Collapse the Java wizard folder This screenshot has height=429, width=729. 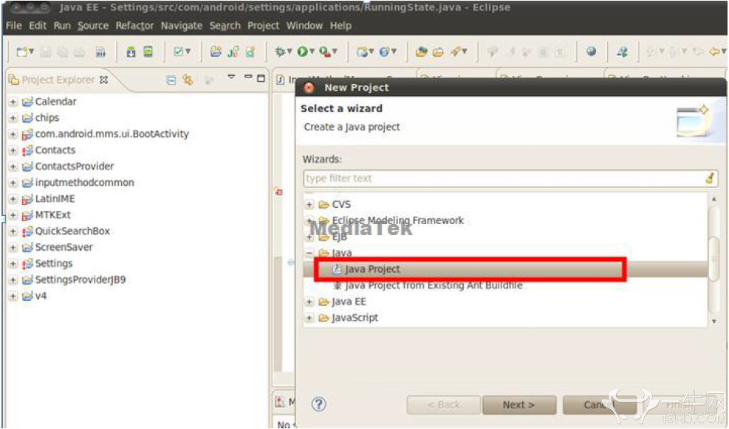tap(309, 254)
